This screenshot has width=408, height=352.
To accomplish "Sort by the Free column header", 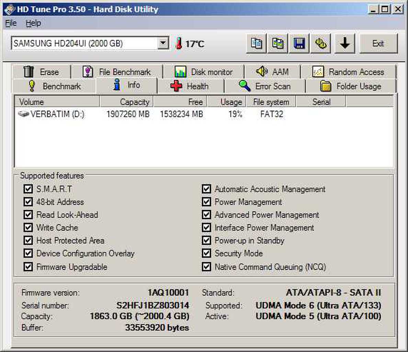I will (180, 101).
